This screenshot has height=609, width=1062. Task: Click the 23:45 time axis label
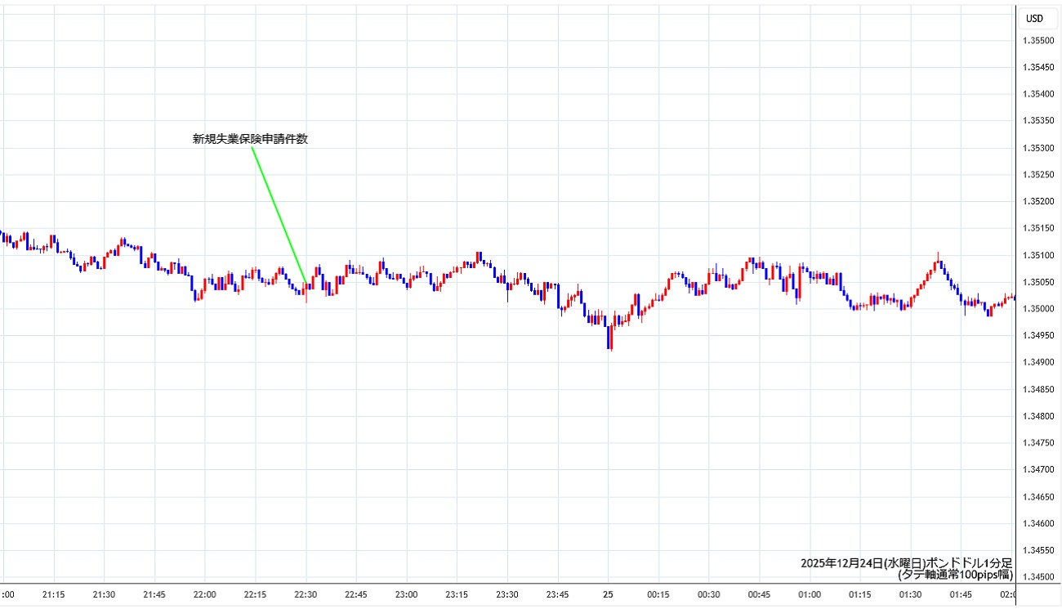click(557, 594)
